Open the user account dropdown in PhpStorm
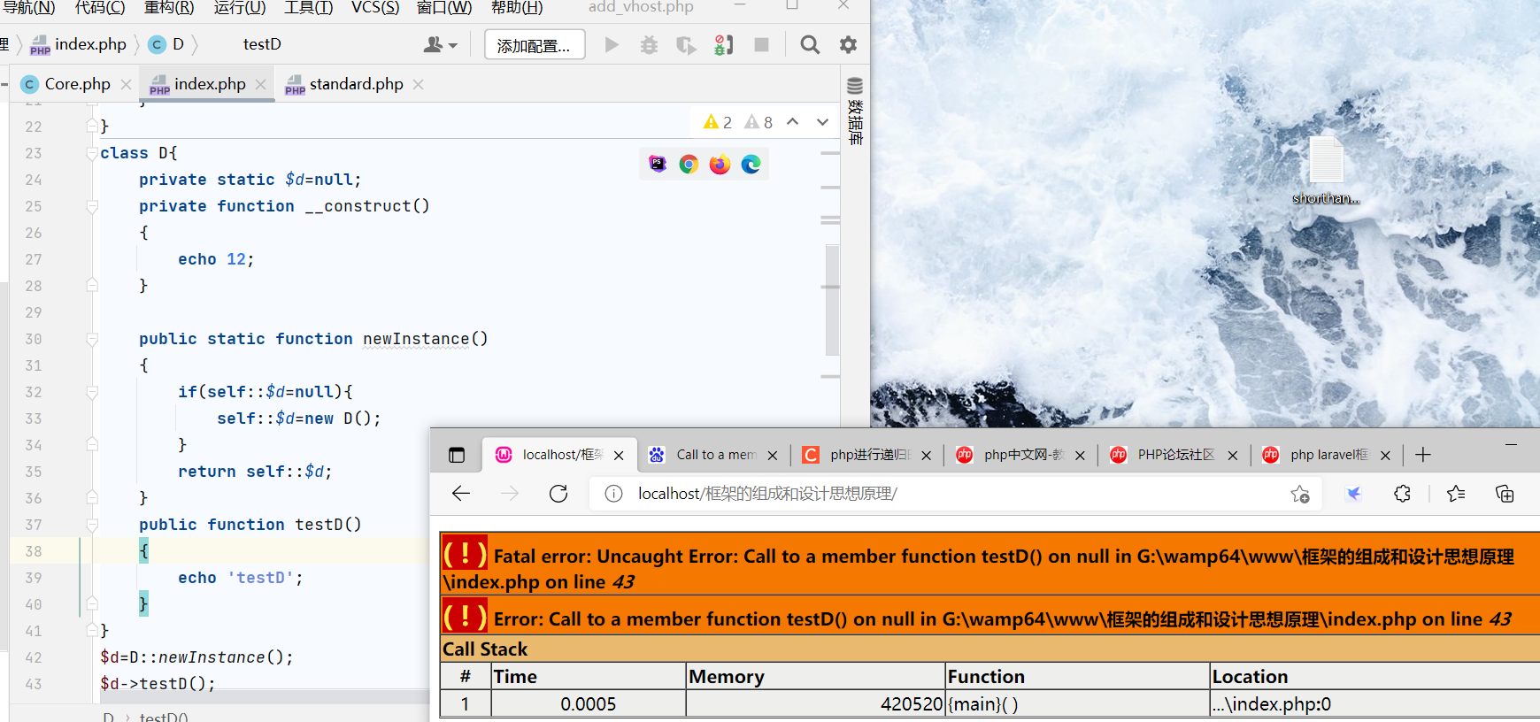 pos(440,44)
